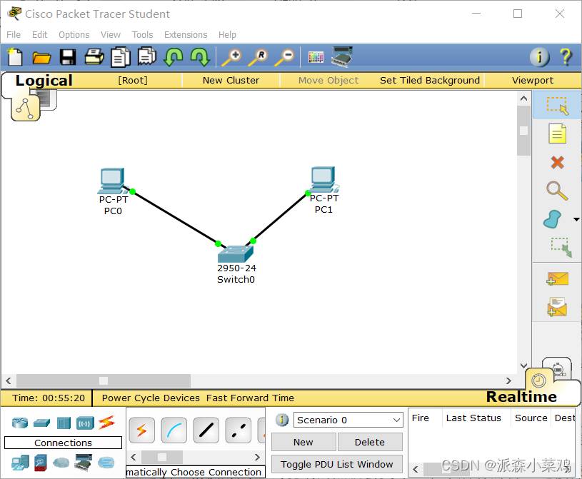Pick the automatic connection type
Screen dimensions: 582x479
[x=142, y=430]
